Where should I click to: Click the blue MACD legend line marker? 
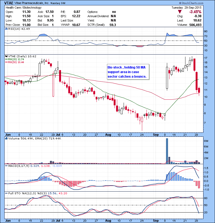pyautogui.click(x=6, y=166)
